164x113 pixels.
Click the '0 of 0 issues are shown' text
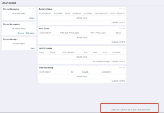pyautogui.click(x=101, y=62)
